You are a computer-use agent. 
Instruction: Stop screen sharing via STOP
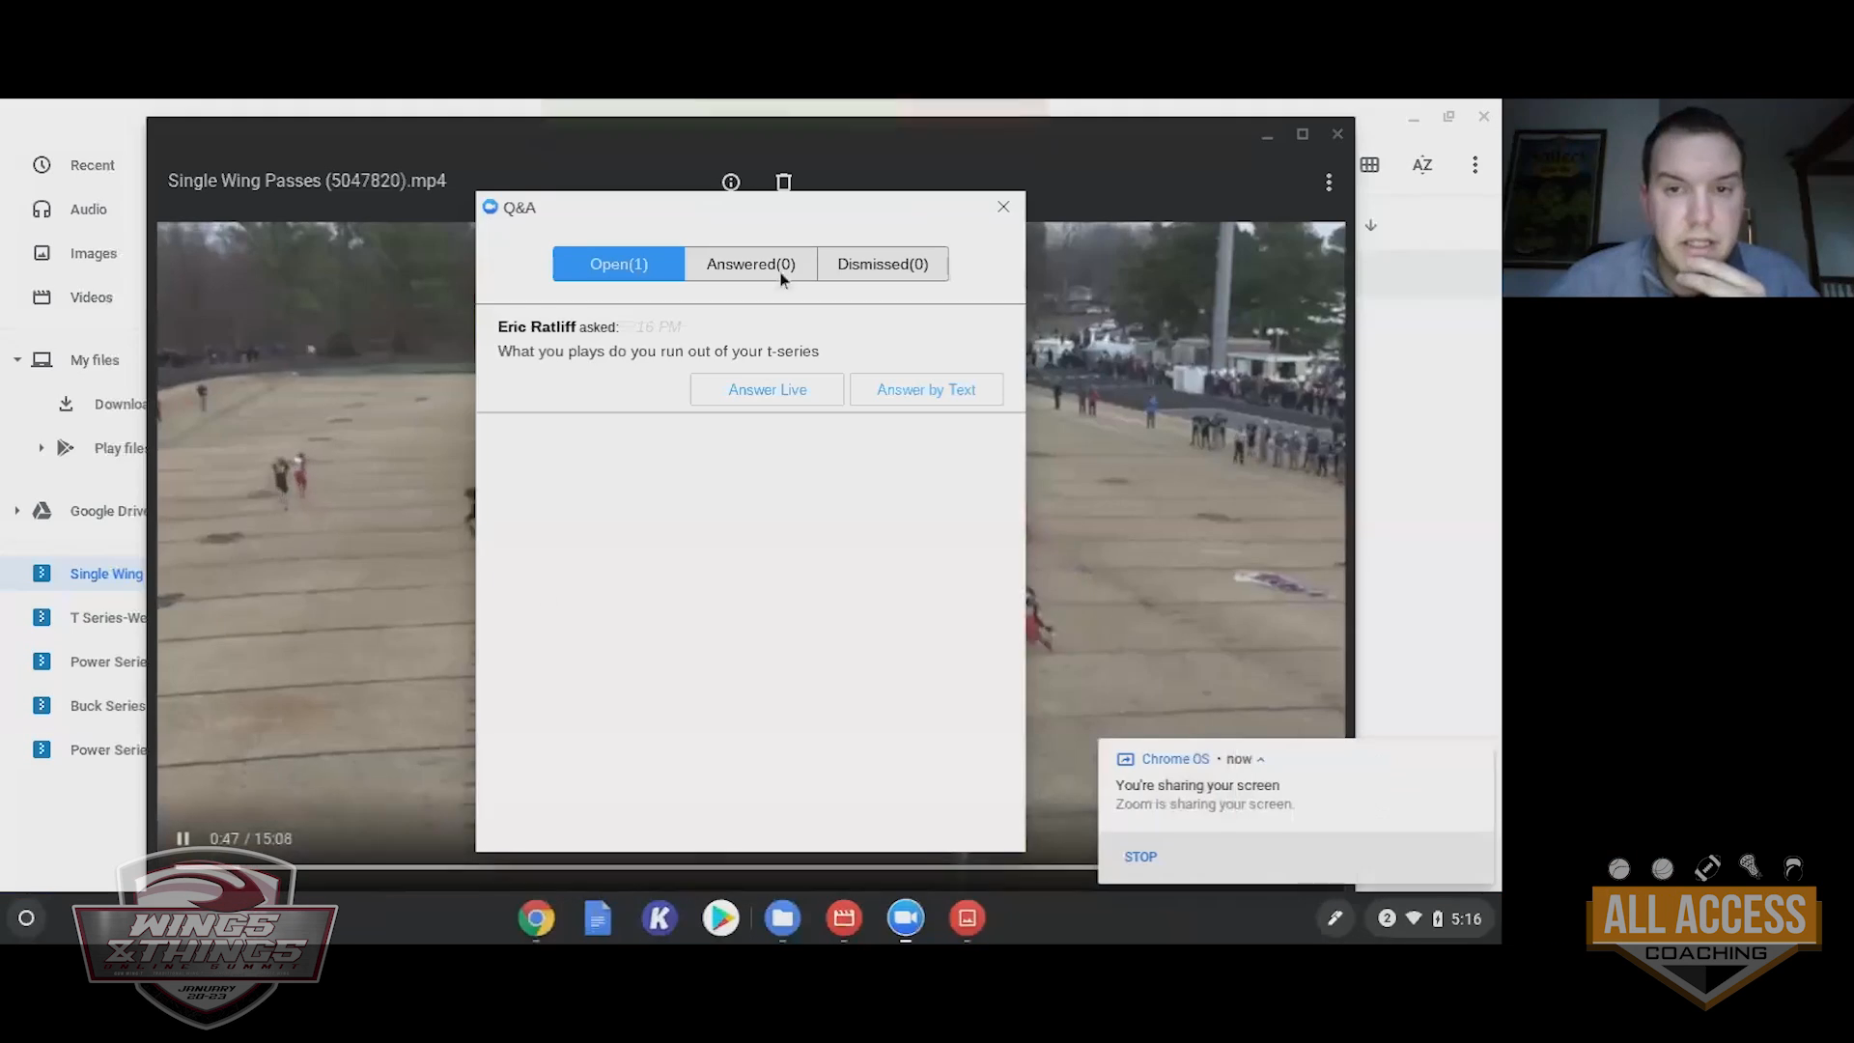pos(1139,857)
